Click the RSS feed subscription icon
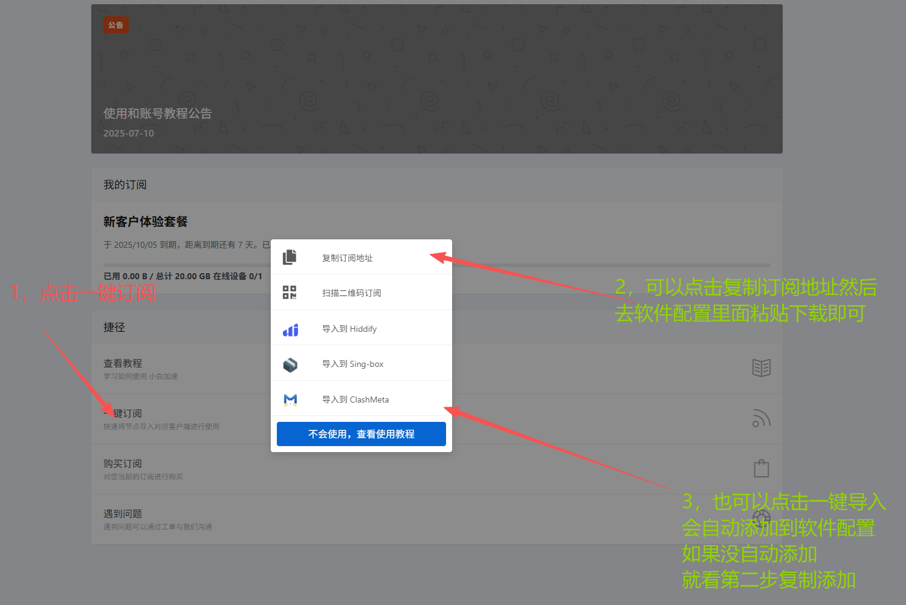This screenshot has height=605, width=906. [761, 418]
